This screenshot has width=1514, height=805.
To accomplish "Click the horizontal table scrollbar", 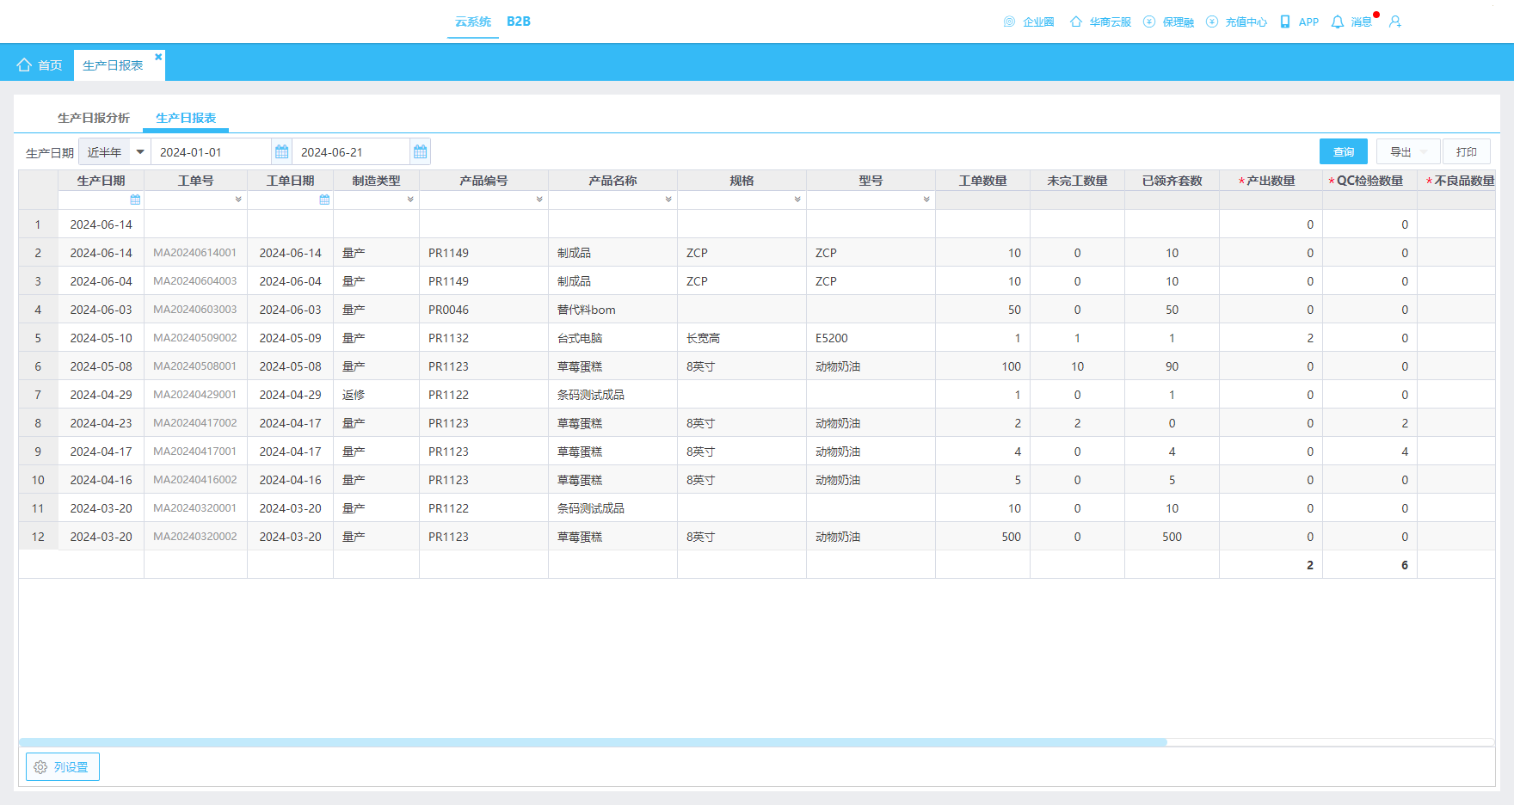I will tap(593, 741).
